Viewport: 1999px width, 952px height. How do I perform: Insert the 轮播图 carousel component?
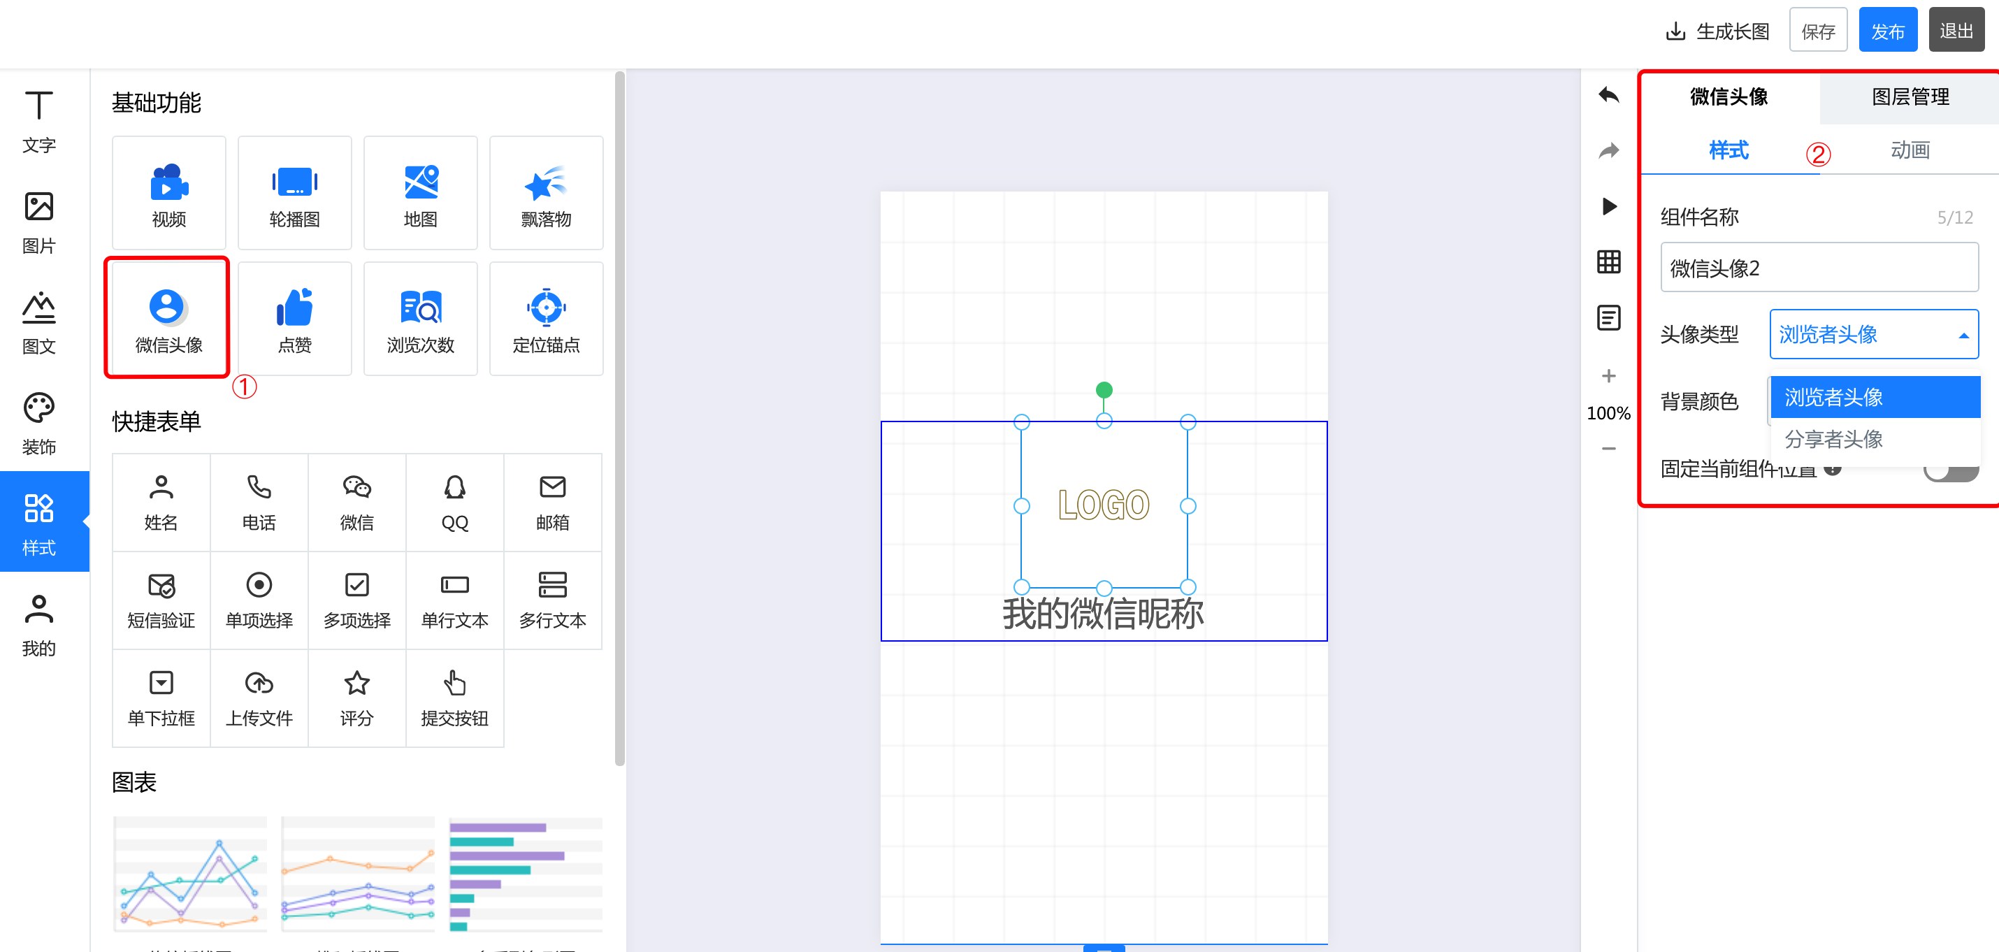[294, 193]
